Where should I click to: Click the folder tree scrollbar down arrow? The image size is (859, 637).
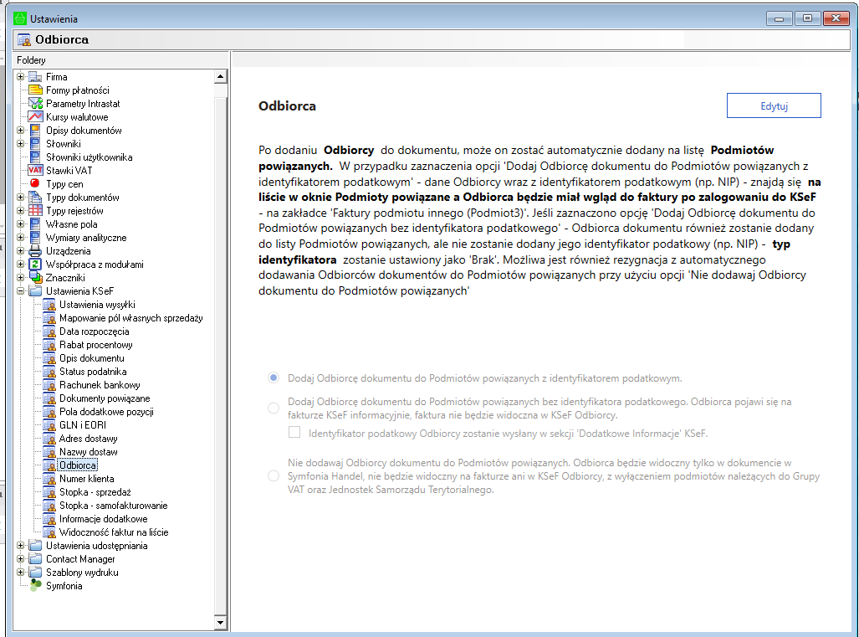[x=221, y=623]
